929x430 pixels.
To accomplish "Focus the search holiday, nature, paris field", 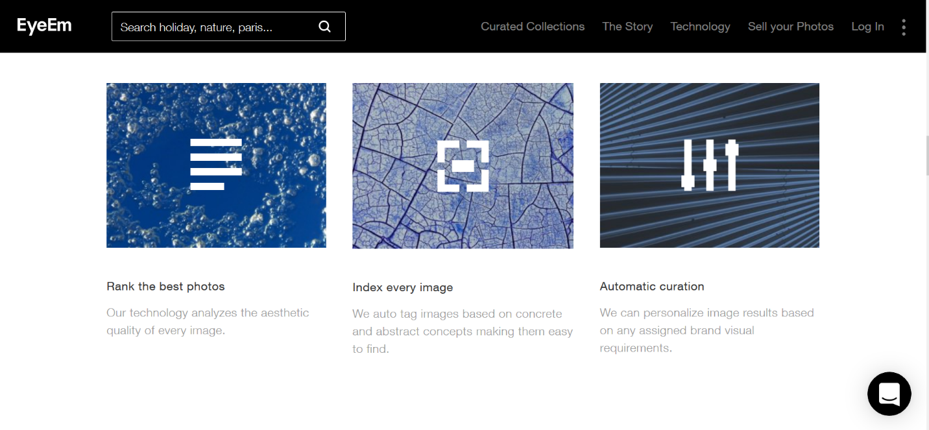I will (x=214, y=27).
